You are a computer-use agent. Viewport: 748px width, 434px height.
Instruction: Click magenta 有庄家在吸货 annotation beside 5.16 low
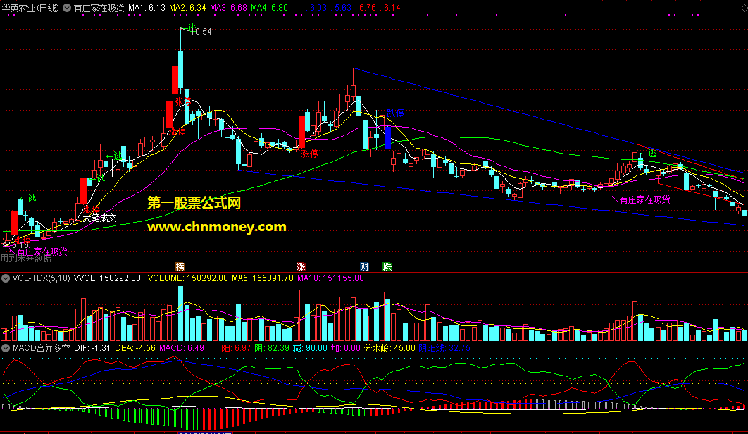(42, 252)
